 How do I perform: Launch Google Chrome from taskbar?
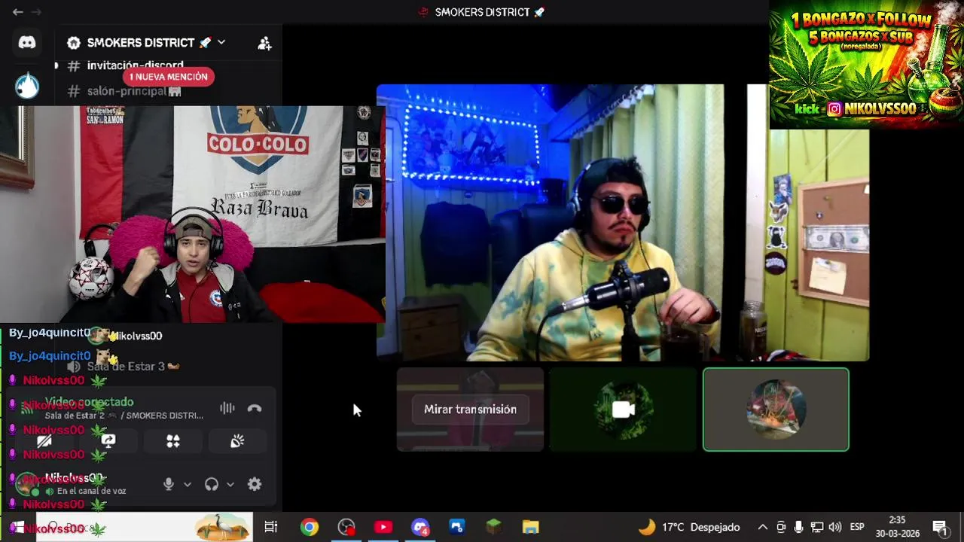coord(310,527)
